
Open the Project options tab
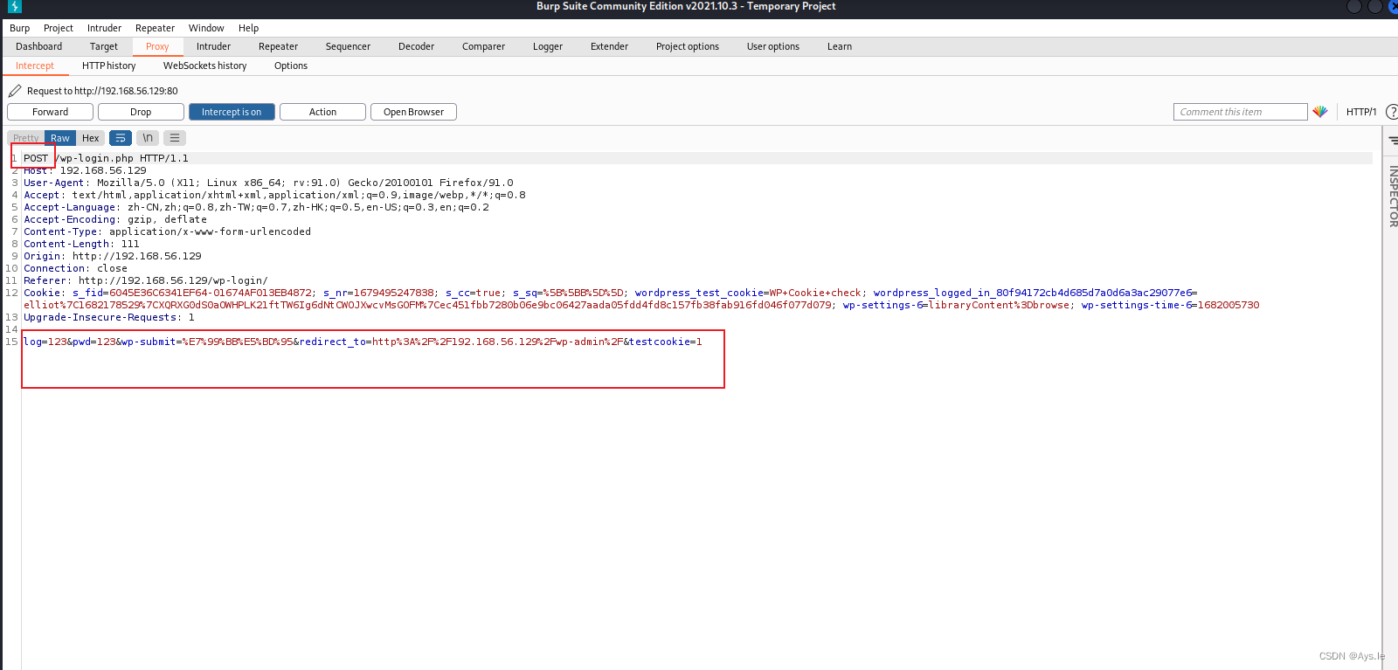click(688, 46)
